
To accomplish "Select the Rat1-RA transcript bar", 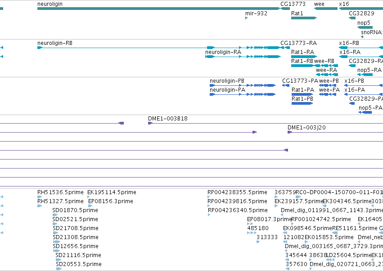I will pos(304,57).
